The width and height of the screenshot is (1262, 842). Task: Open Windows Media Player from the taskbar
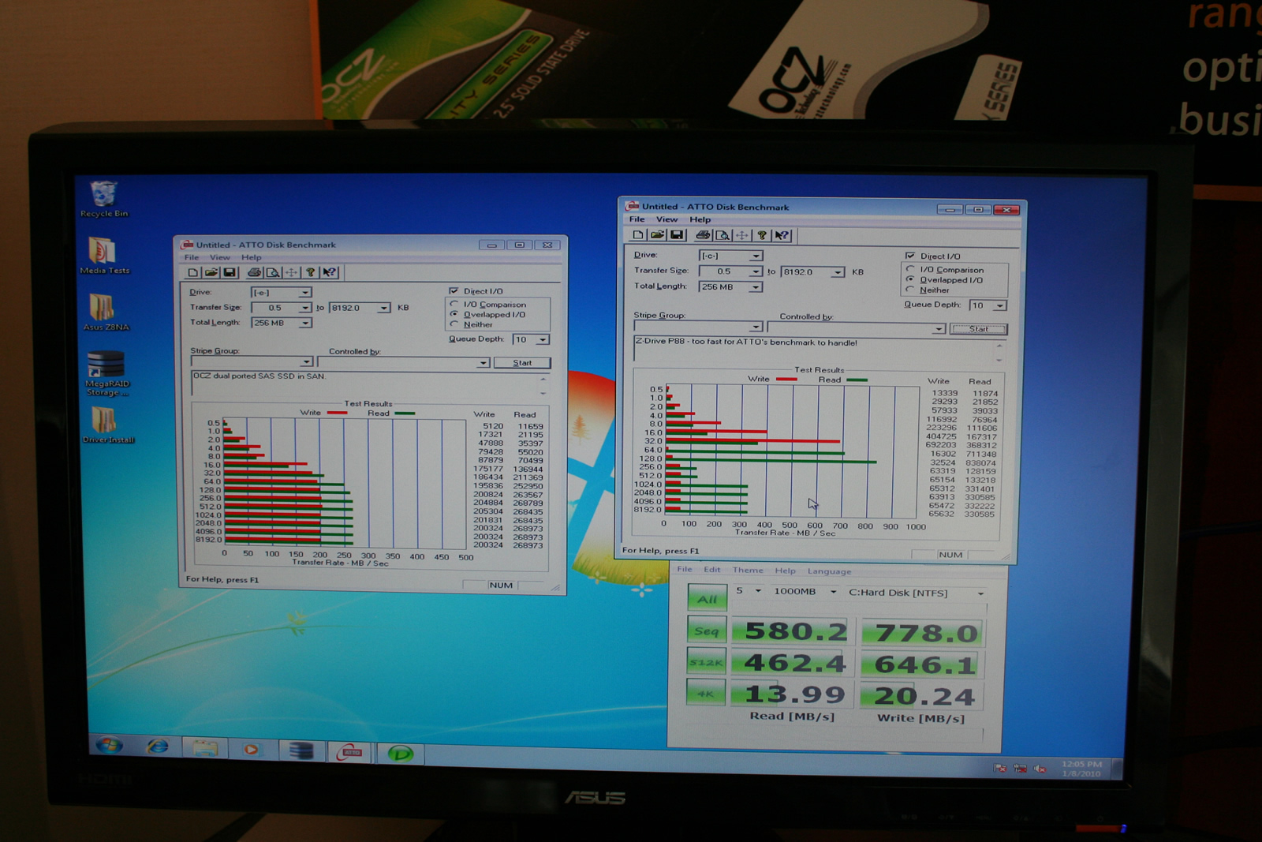pyautogui.click(x=251, y=749)
